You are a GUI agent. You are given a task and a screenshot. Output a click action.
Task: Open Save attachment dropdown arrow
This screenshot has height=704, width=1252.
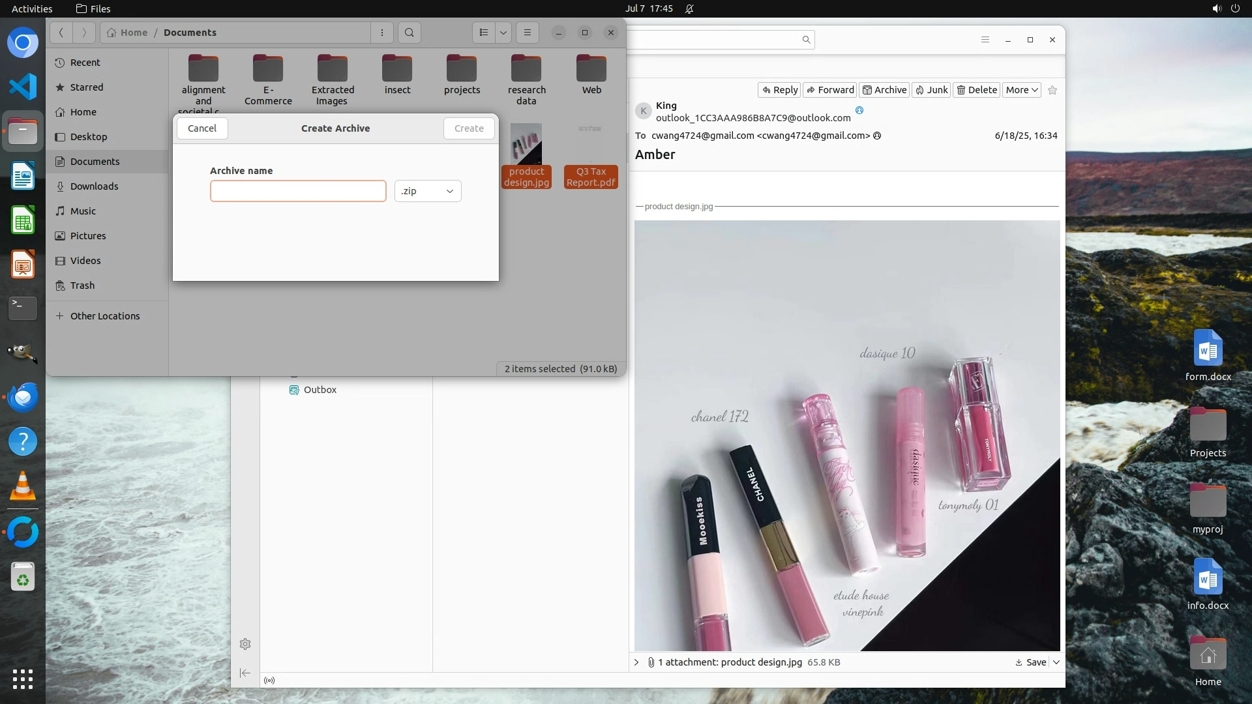(1056, 662)
